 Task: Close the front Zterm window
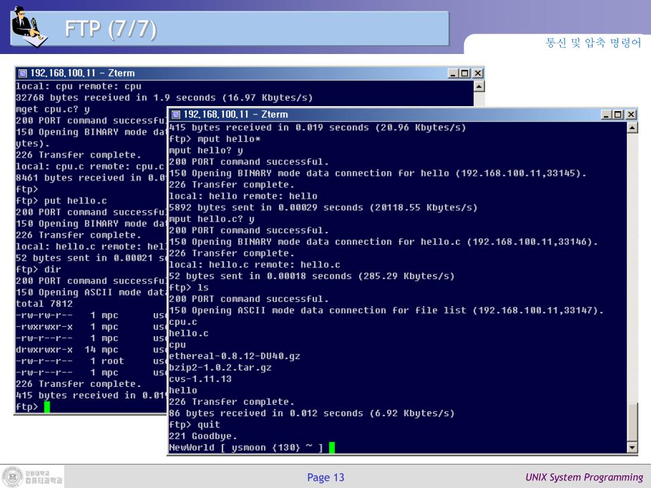click(x=631, y=114)
